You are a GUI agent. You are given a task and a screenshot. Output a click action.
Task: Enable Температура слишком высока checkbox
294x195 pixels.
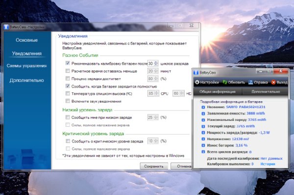point(68,93)
